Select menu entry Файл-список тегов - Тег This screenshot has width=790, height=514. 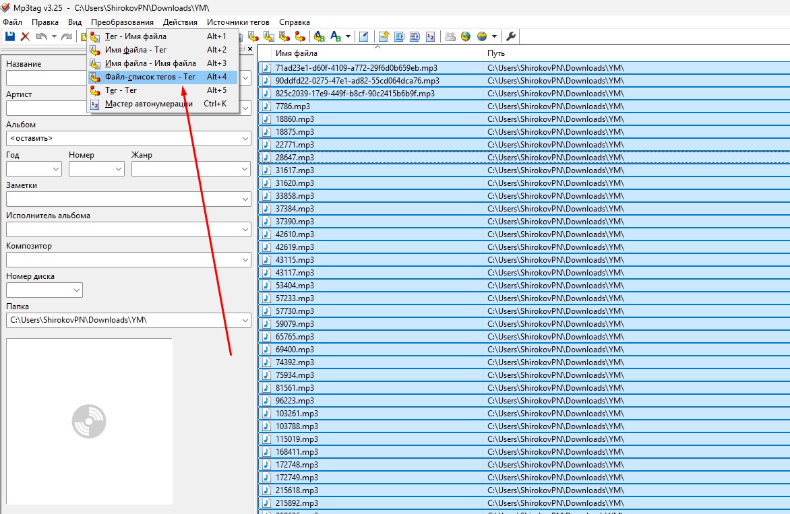click(150, 77)
